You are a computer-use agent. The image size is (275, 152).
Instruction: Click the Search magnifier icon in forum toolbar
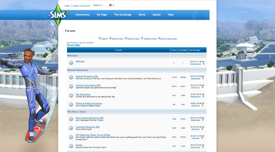100,38
